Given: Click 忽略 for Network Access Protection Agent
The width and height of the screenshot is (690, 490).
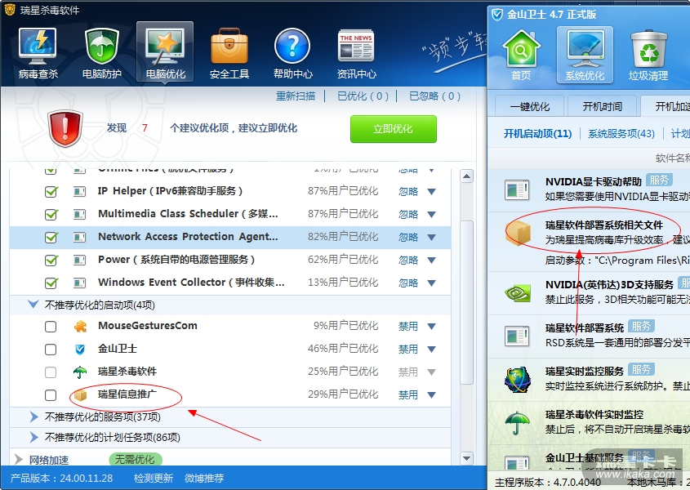Looking at the screenshot, I should pos(408,238).
